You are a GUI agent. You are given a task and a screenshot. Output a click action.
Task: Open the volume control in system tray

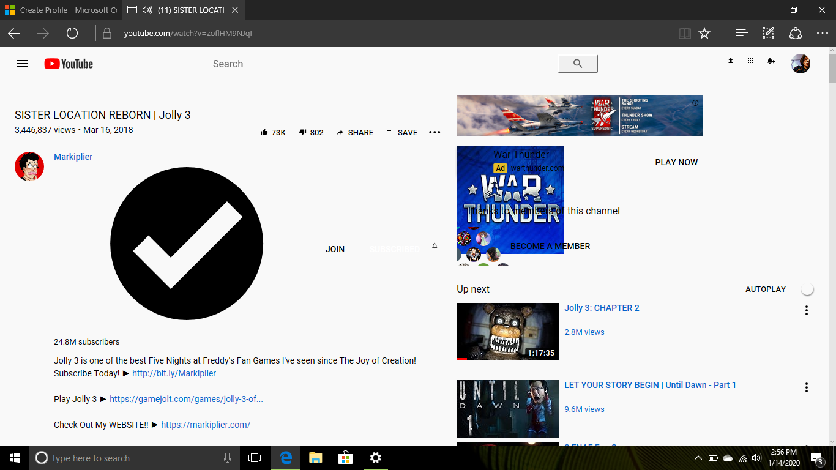click(x=756, y=458)
